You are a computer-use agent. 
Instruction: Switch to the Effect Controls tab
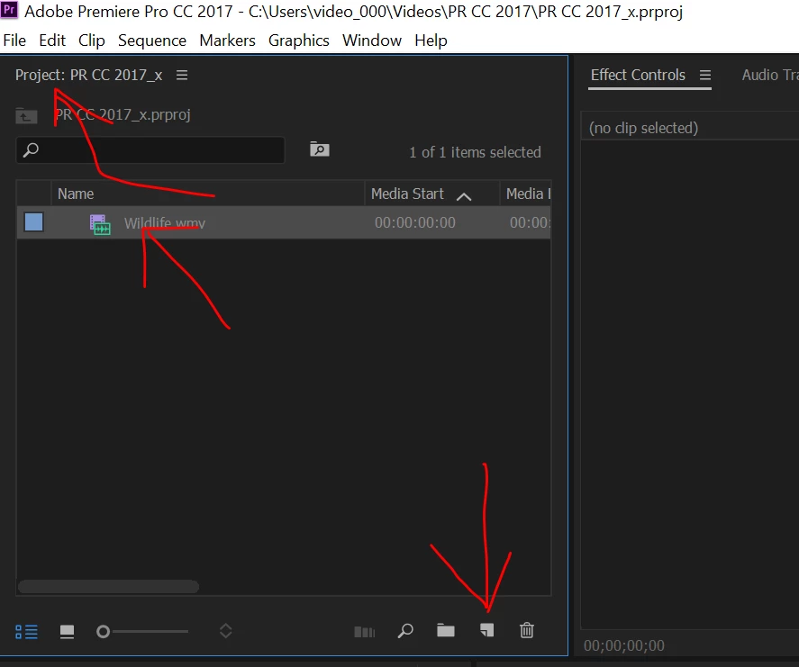(x=638, y=75)
